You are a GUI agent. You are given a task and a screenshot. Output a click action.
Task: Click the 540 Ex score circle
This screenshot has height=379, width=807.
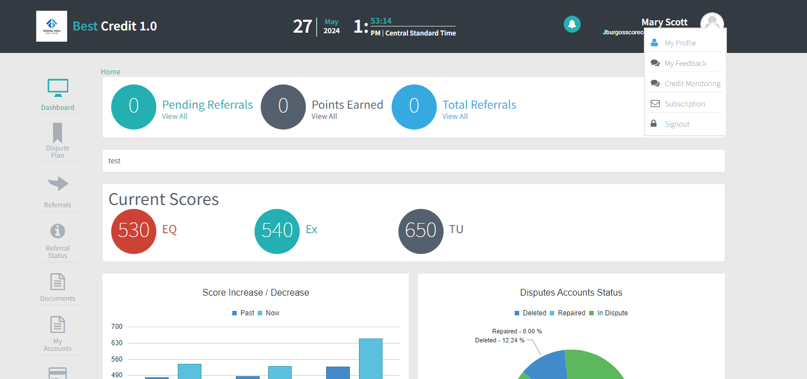(x=277, y=231)
